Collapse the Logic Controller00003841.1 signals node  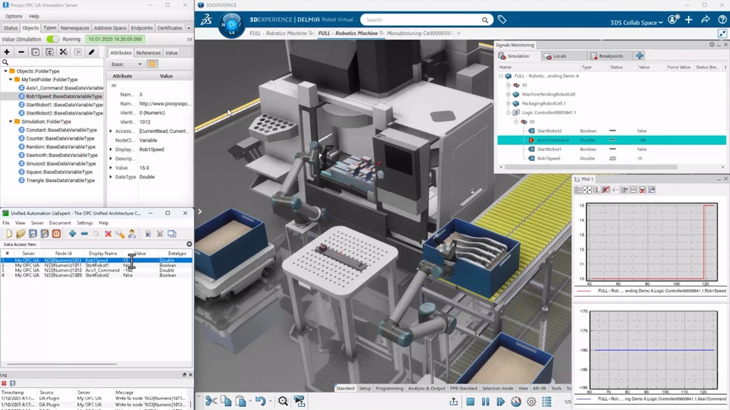508,112
